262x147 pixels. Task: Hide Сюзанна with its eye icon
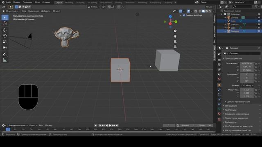coord(259,31)
